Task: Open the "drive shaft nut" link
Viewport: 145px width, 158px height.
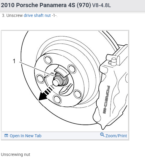Action: click(37, 15)
